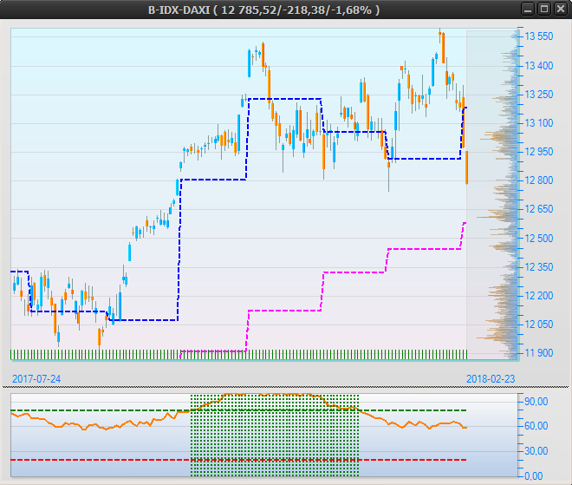Click the volume profile histogram panel
The image size is (572, 485).
click(x=492, y=194)
